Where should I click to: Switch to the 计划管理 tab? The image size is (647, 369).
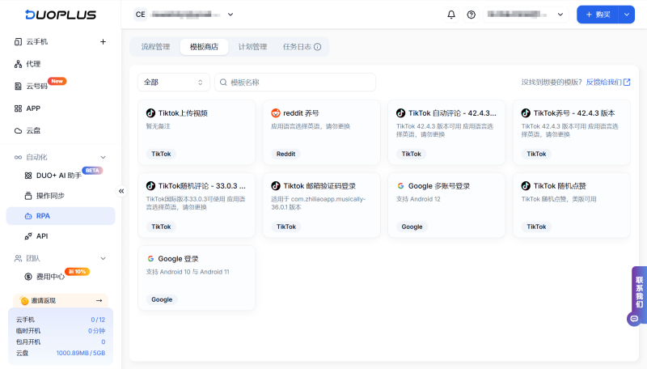pos(252,47)
